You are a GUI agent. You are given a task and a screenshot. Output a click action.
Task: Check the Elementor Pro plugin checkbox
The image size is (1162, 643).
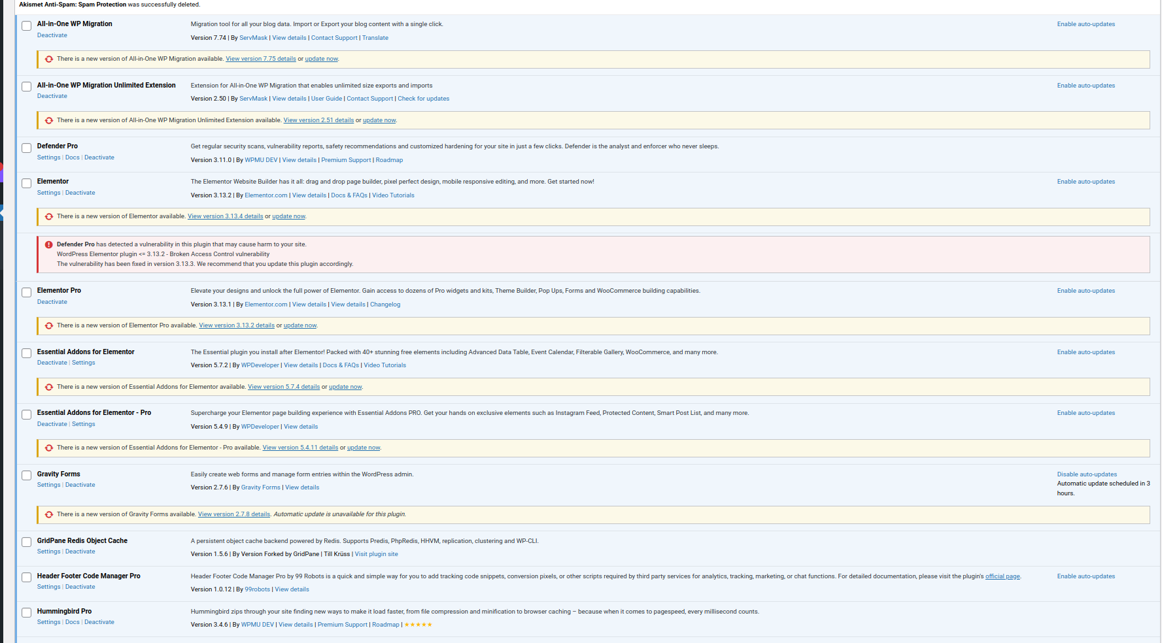[27, 293]
